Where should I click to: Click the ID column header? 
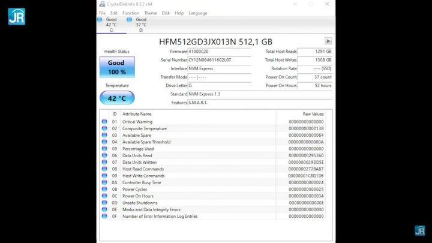click(x=115, y=114)
